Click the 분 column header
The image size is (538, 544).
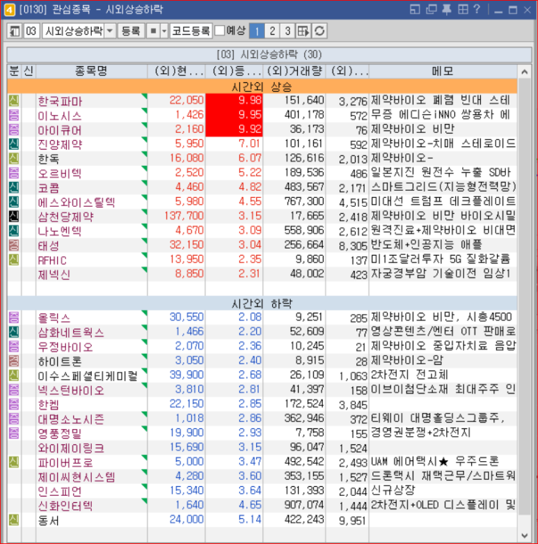(14, 72)
